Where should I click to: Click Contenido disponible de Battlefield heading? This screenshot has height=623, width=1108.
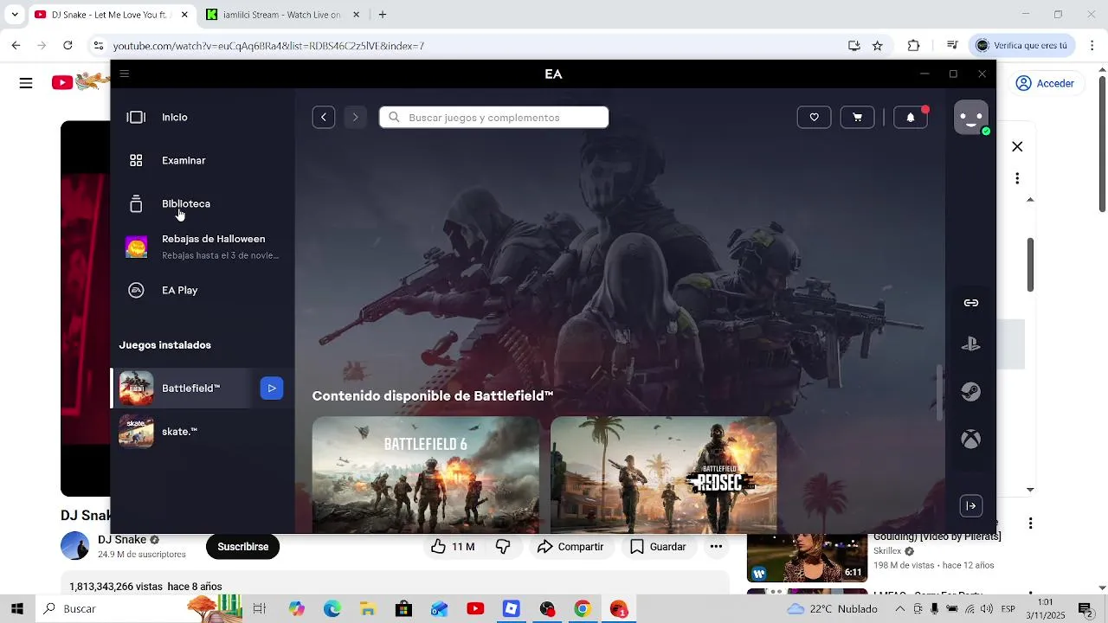(x=433, y=396)
